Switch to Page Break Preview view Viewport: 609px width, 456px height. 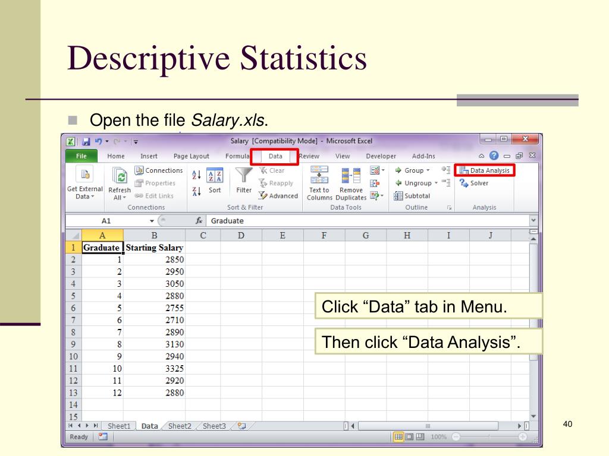[420, 437]
